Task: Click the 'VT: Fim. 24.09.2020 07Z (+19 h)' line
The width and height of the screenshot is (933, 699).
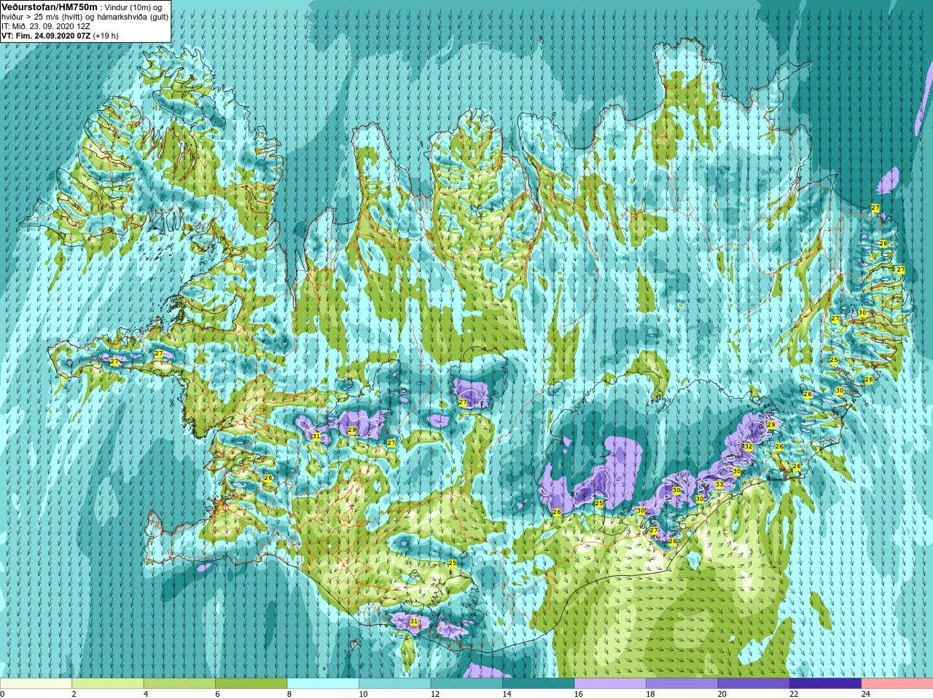Action: click(x=60, y=36)
